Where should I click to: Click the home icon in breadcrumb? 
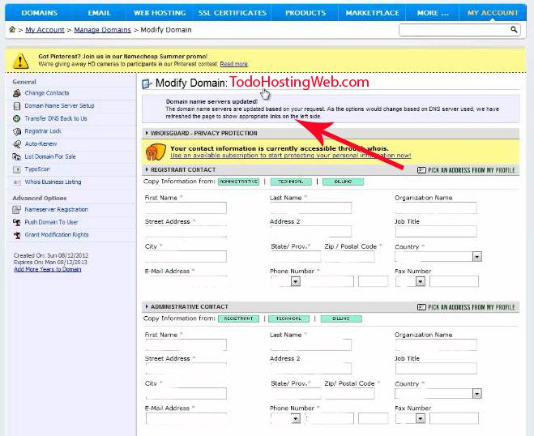coord(12,30)
